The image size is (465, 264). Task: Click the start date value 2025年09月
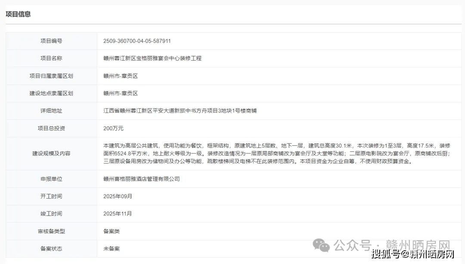pos(118,196)
